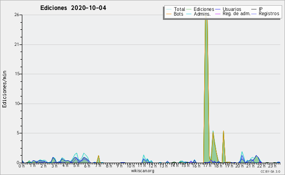Viewport: 285px width, 175px height.
Task: Click the x-axis label '15 h'
Action: [186, 166]
